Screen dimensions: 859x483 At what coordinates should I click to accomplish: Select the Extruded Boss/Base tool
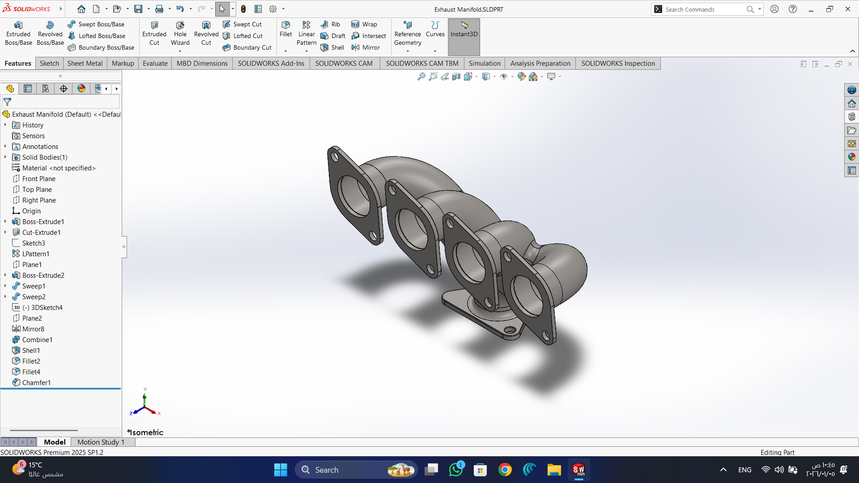coord(18,33)
